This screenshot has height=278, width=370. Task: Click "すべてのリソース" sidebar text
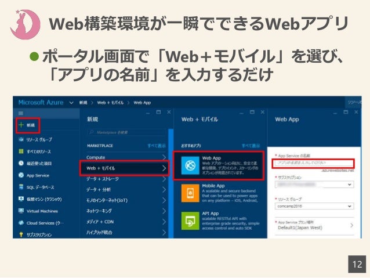coord(39,151)
